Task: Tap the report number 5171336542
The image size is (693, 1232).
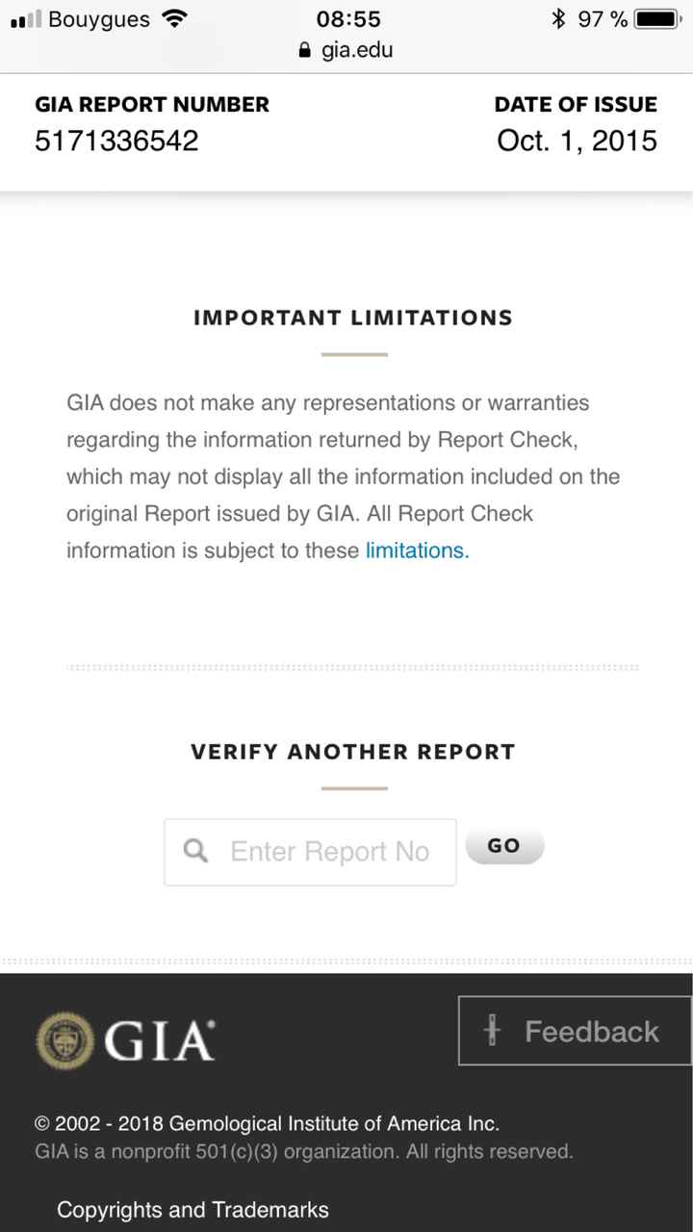Action: 116,141
